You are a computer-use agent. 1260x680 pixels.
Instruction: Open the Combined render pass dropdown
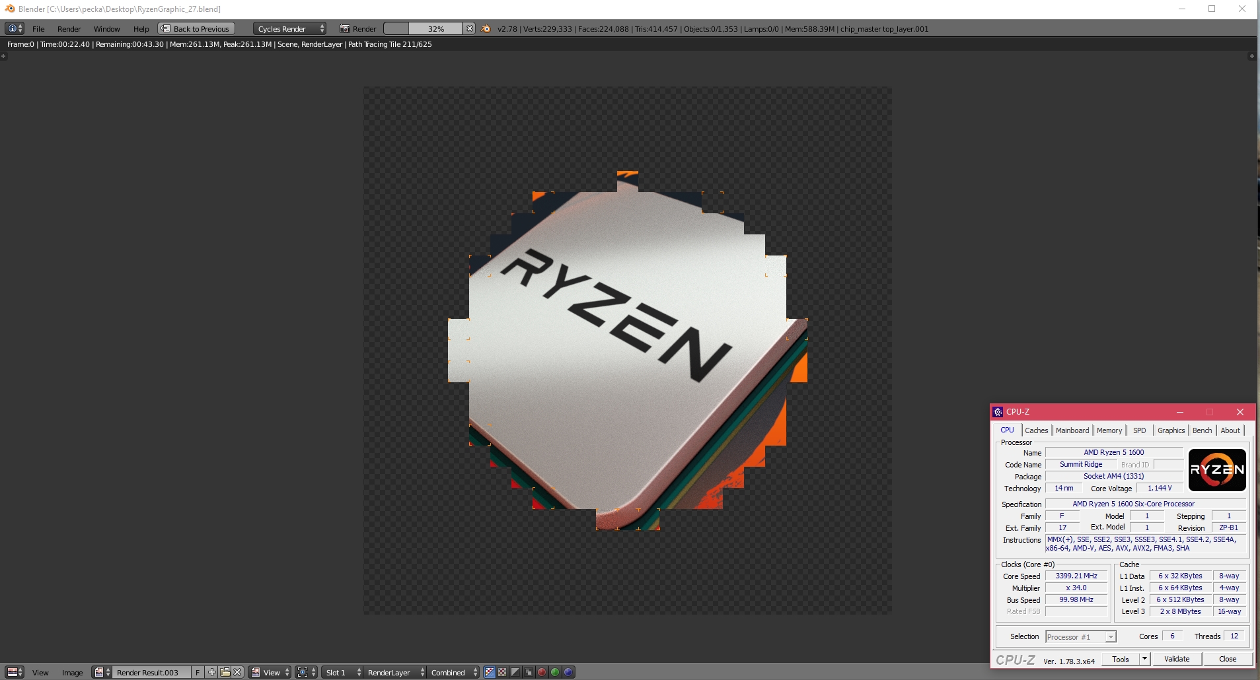click(x=453, y=672)
